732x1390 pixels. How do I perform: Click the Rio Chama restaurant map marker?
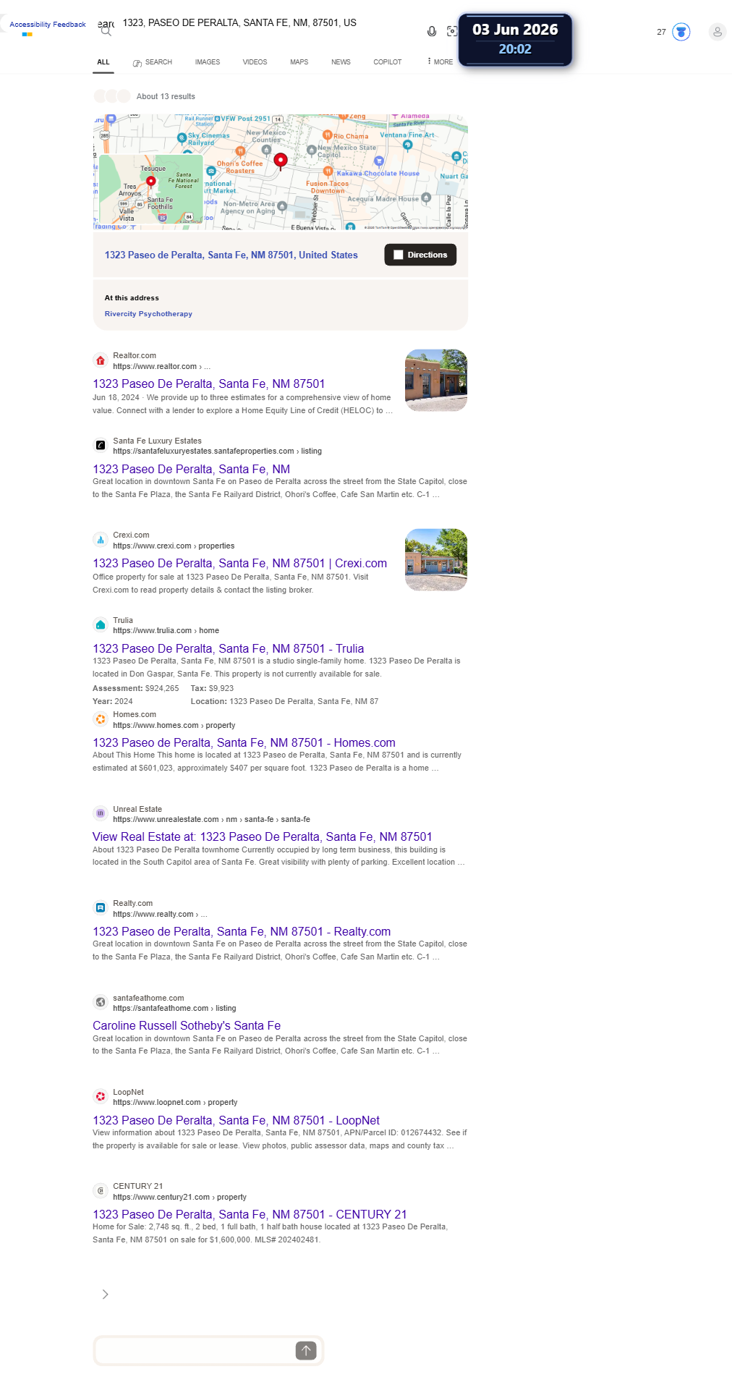[x=327, y=135]
